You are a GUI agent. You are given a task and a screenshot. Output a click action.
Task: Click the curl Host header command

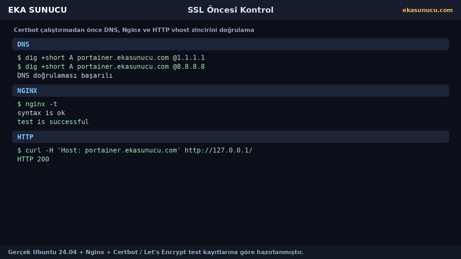[x=135, y=150]
